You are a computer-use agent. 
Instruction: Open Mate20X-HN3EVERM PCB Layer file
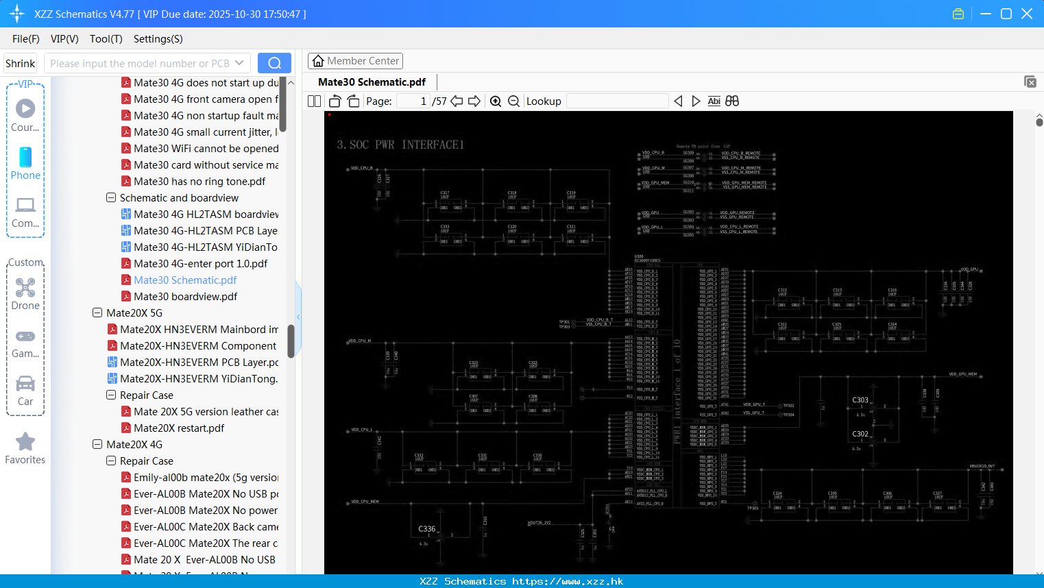193,362
